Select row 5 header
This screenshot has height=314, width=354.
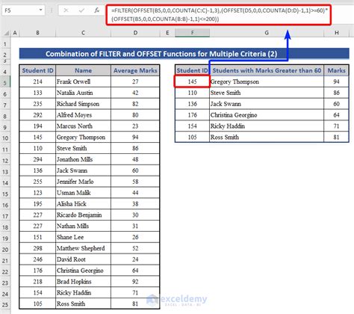[x=5, y=82]
